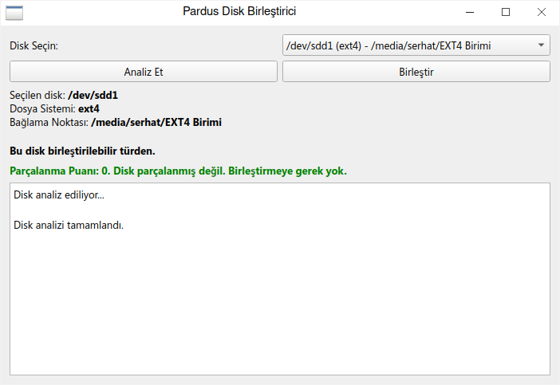Click the 'Seçilen disk: /dev/sdd1' text
The height and width of the screenshot is (385, 560).
click(64, 96)
